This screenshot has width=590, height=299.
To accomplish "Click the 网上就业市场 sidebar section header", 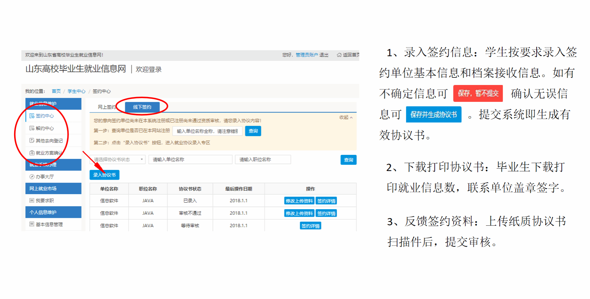I will pyautogui.click(x=53, y=189).
